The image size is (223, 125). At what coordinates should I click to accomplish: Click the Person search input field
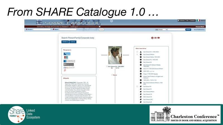click(x=42, y=29)
